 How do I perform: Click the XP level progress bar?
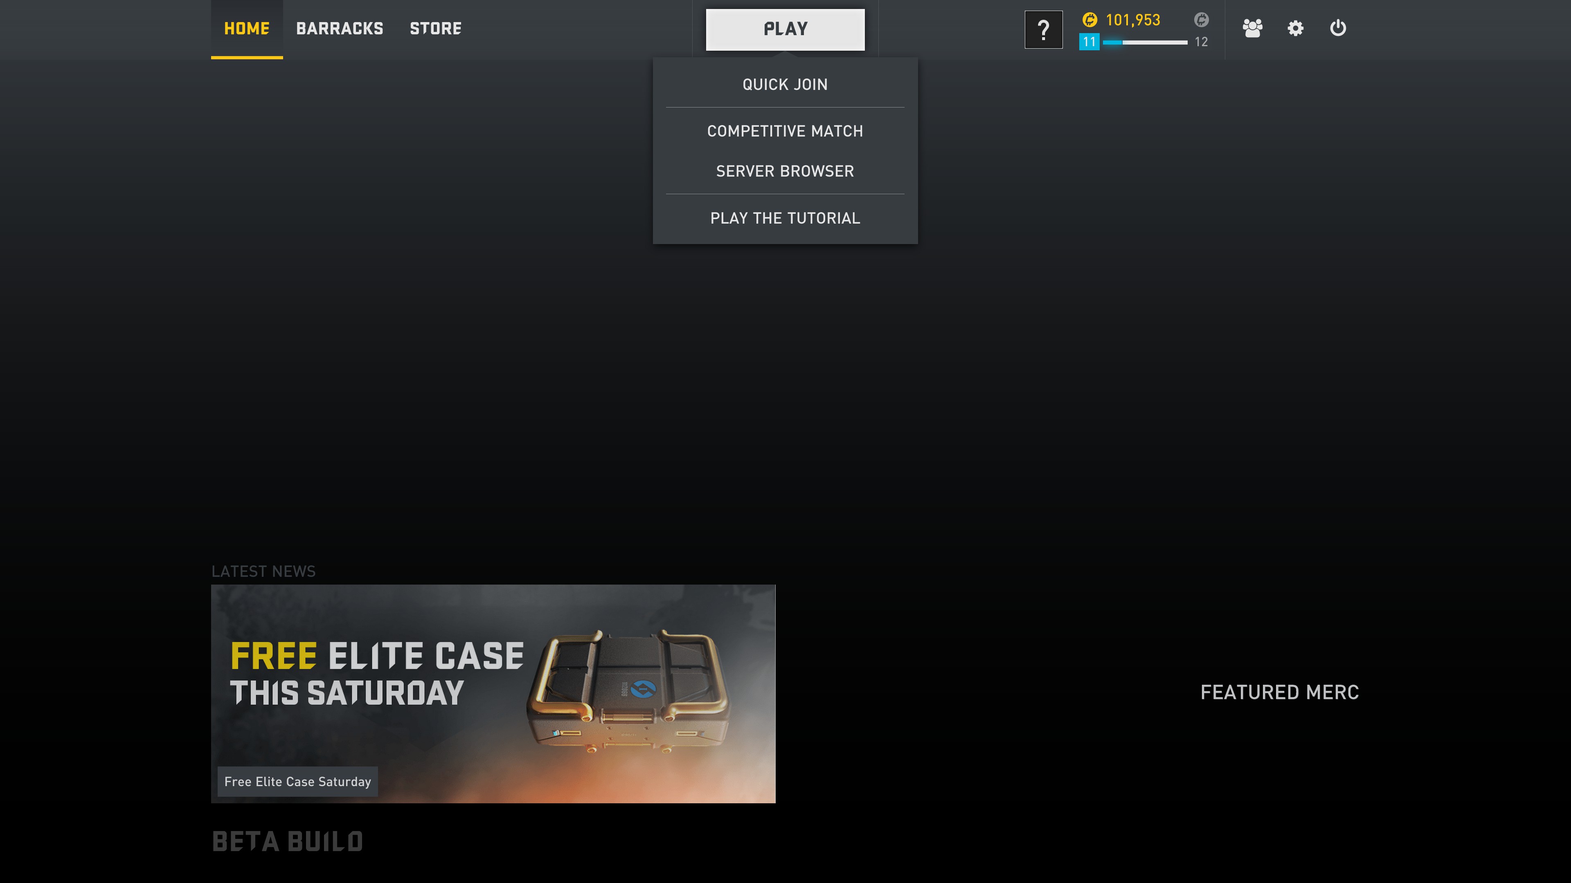(x=1145, y=42)
